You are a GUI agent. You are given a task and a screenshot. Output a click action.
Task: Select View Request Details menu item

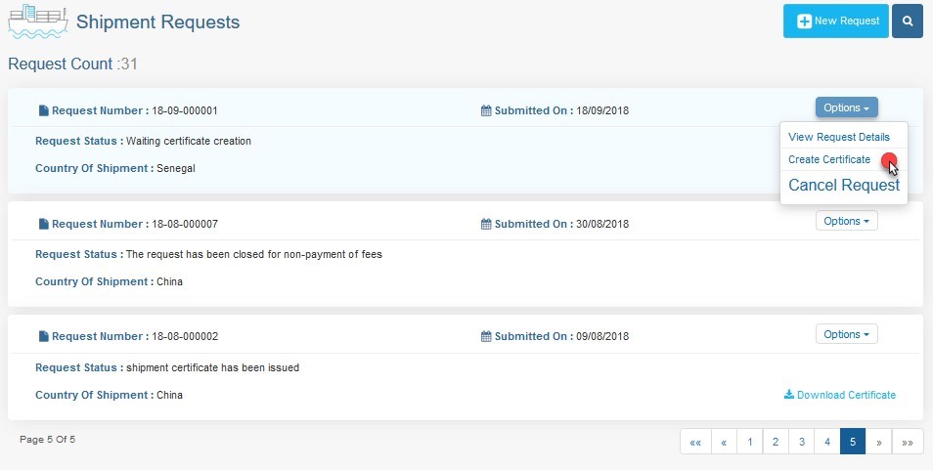(839, 137)
